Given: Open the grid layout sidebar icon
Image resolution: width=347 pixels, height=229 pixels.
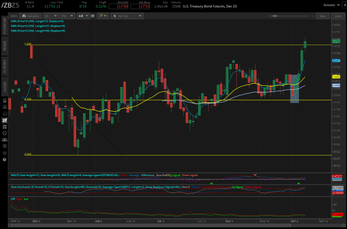Looking at the screenshot, I should [4, 127].
